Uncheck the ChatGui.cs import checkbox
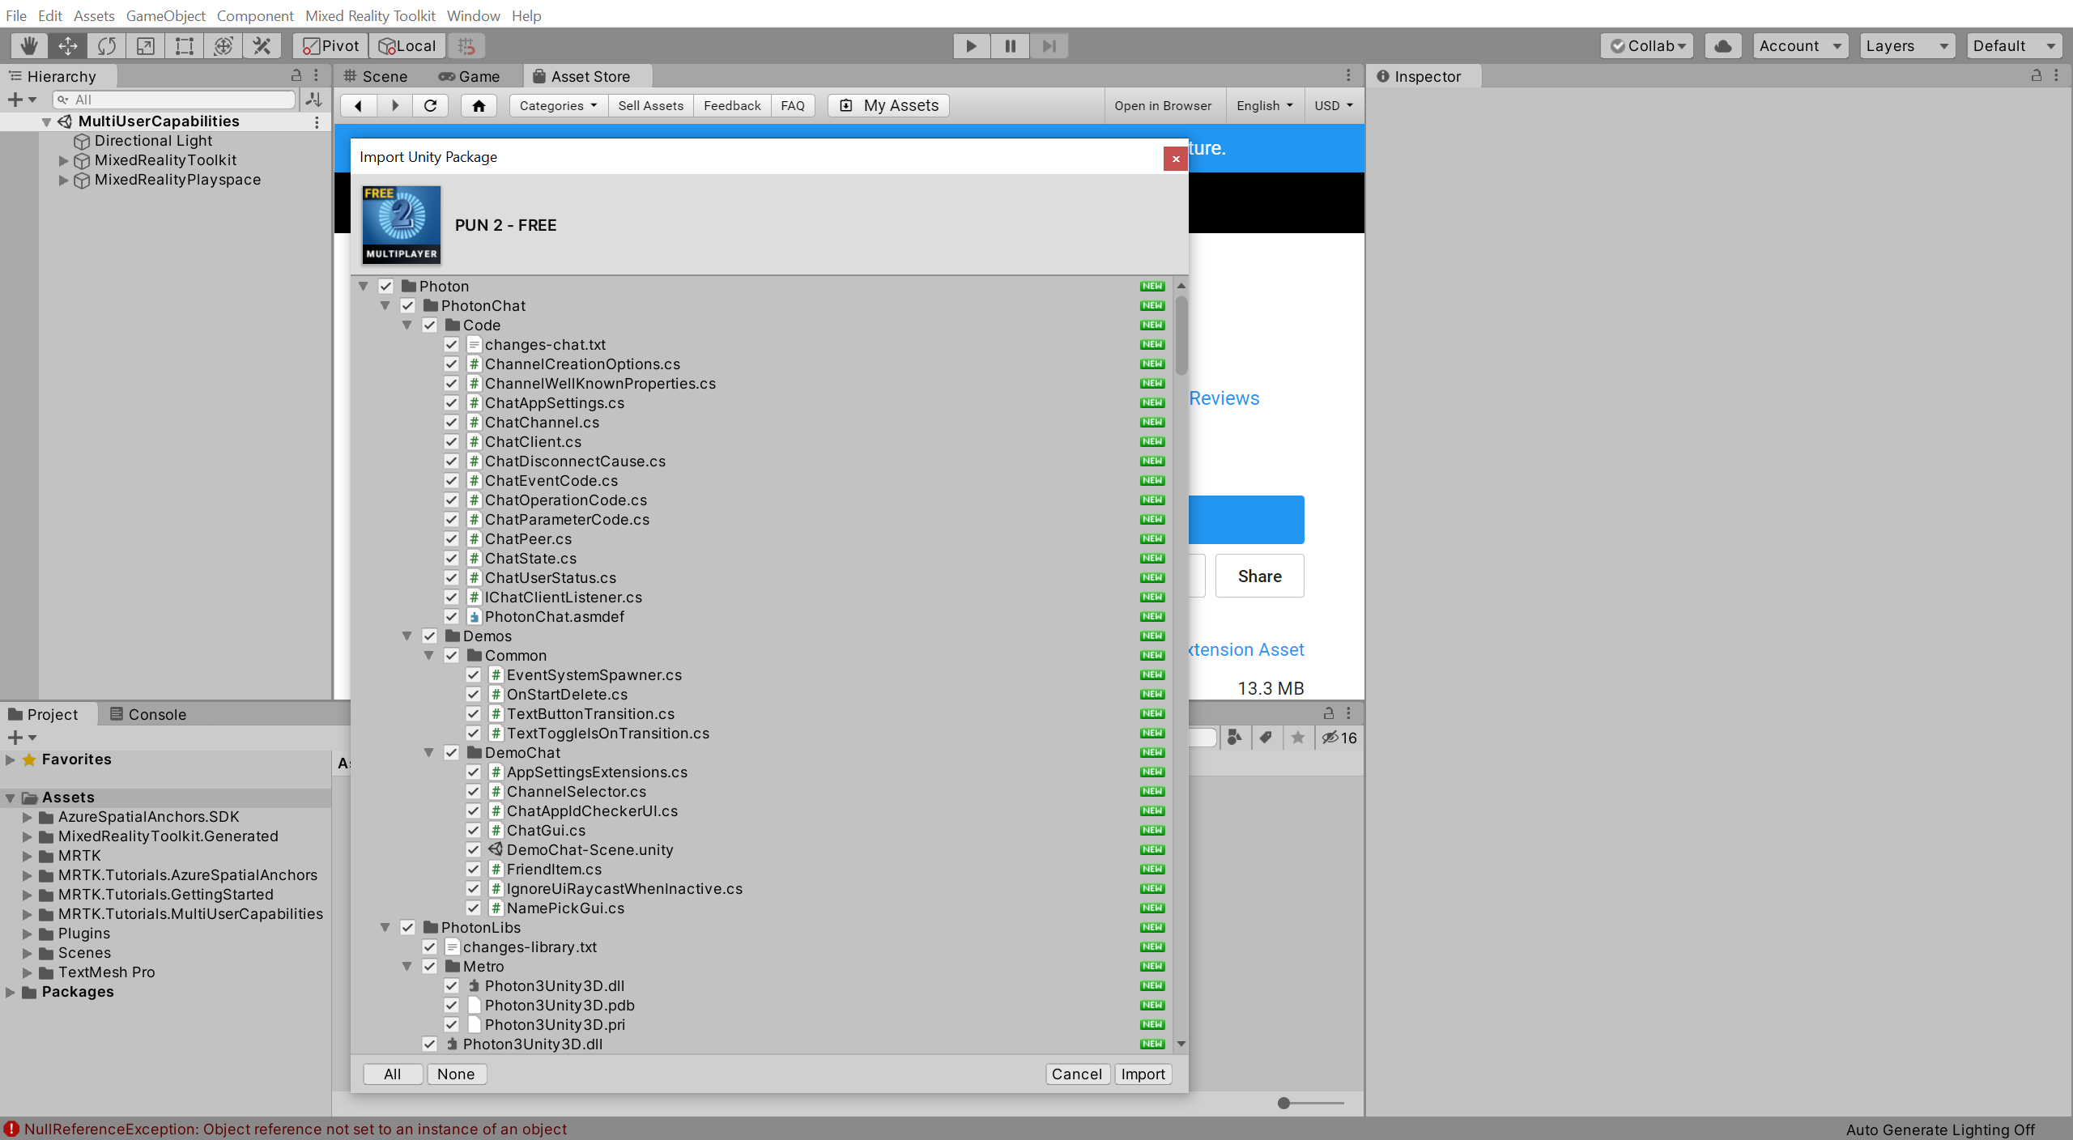This screenshot has height=1140, width=2073. click(x=473, y=830)
